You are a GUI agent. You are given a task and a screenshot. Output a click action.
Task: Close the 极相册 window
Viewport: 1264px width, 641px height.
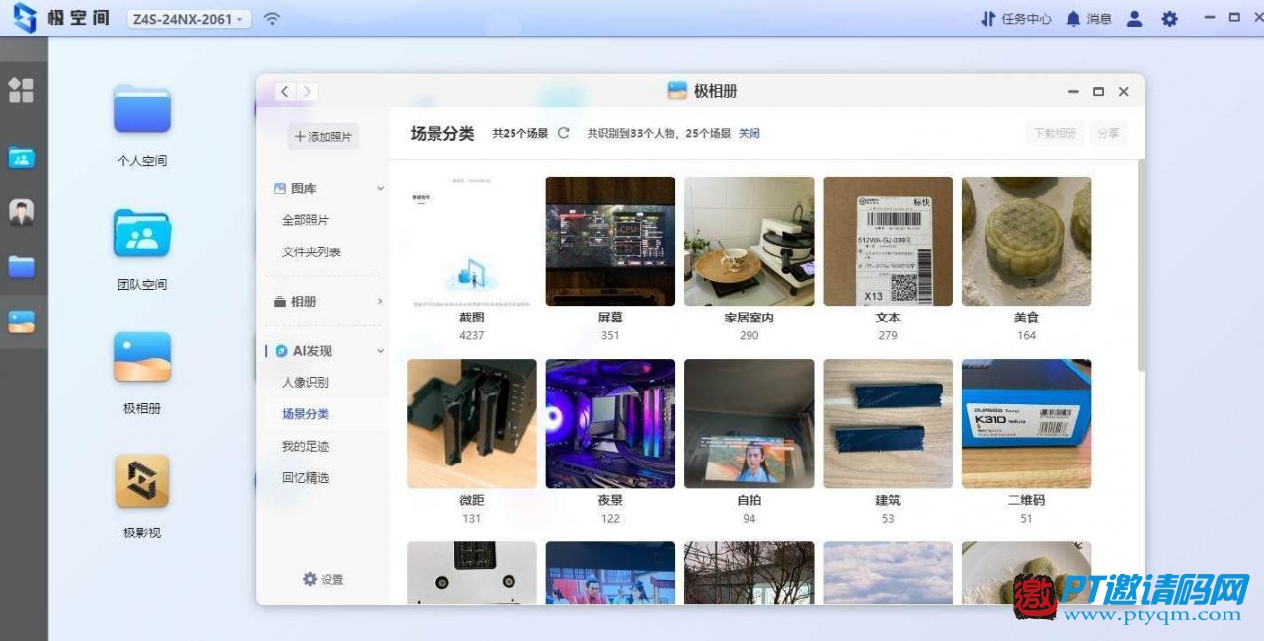coord(1123,91)
